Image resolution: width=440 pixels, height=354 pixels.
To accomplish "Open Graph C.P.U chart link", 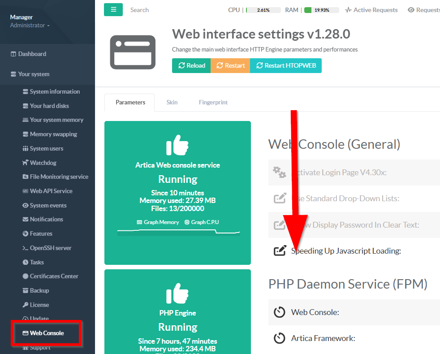I will [202, 222].
